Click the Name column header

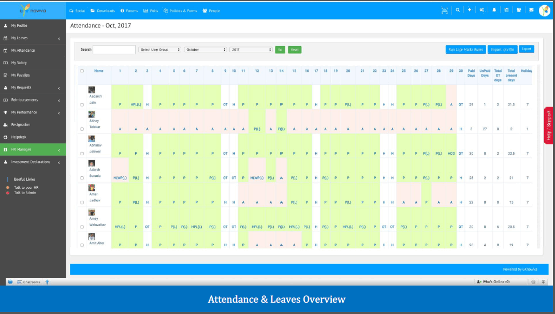(x=99, y=71)
